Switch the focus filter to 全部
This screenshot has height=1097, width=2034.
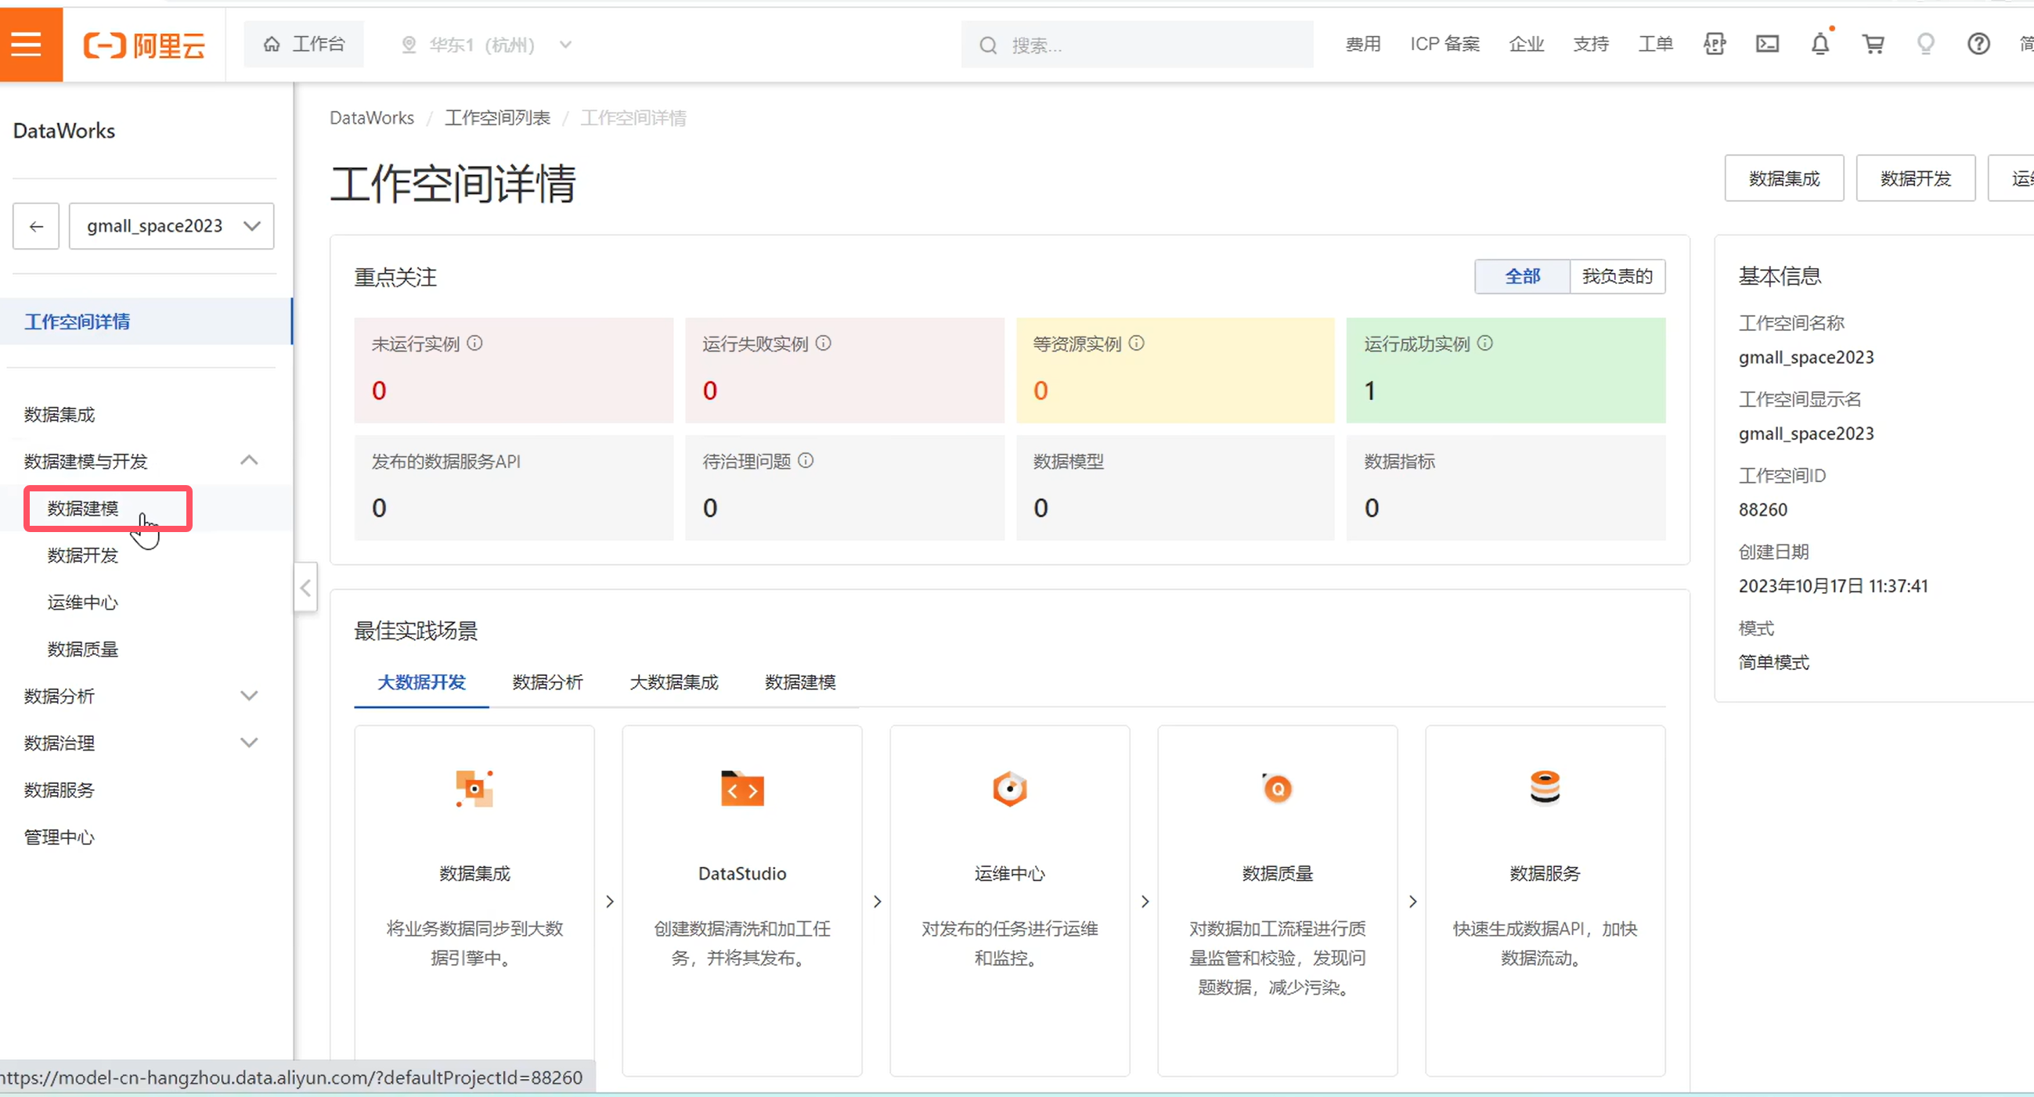1521,276
